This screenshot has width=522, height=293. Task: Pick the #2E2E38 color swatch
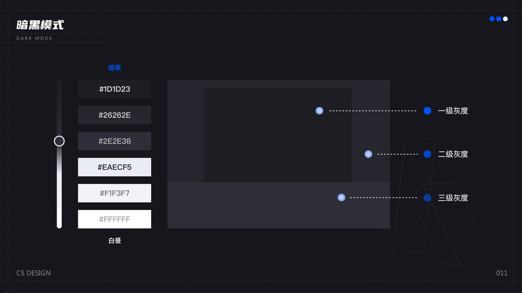tap(114, 141)
